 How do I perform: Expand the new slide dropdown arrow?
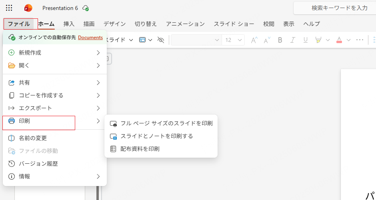pos(131,40)
